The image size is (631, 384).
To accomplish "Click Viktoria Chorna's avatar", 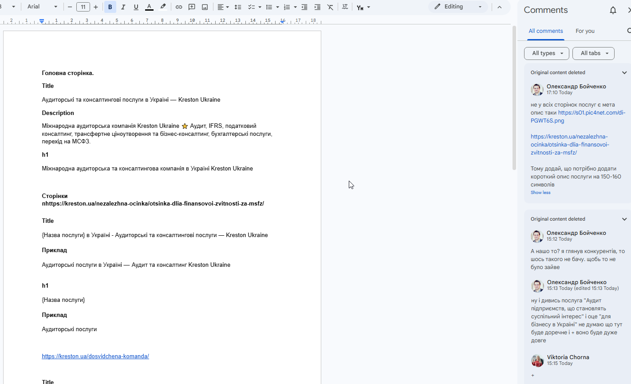I will point(537,360).
